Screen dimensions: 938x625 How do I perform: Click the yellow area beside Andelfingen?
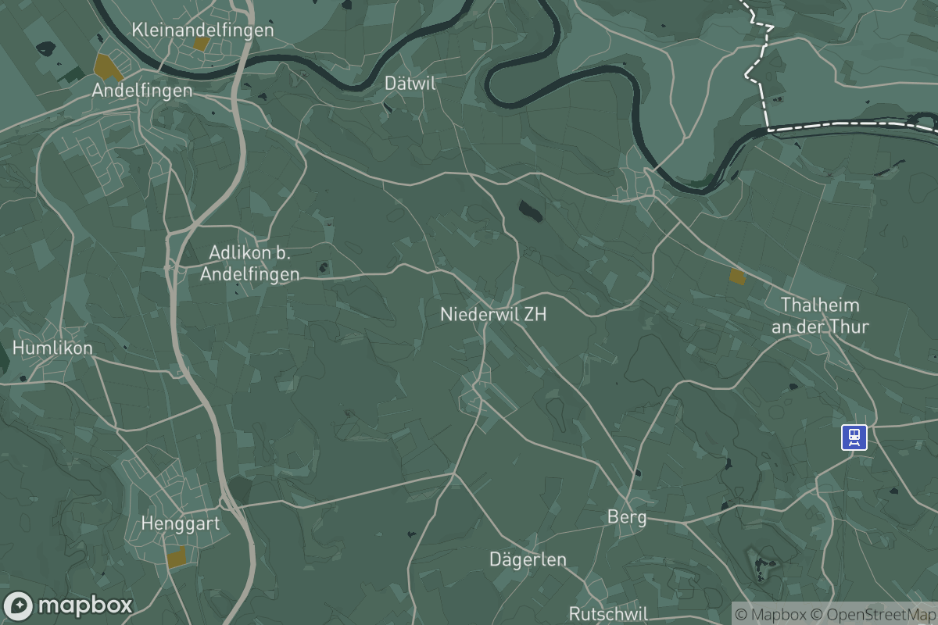click(107, 67)
